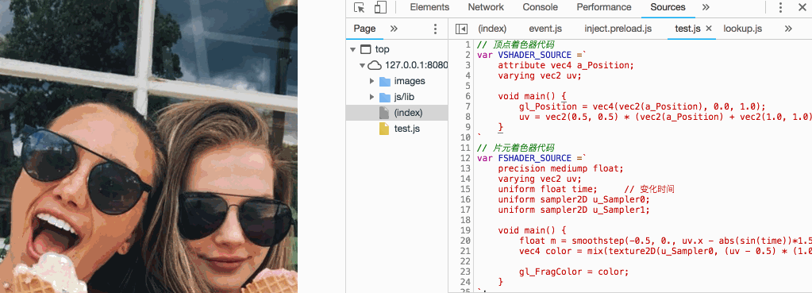The width and height of the screenshot is (812, 293).
Task: Show more DevTools panels chevron
Action: [x=706, y=7]
